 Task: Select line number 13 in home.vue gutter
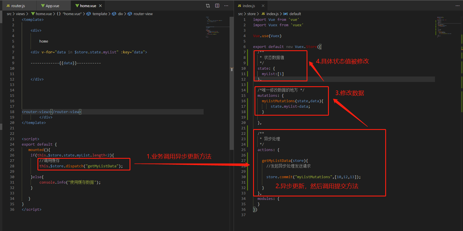click(12, 85)
